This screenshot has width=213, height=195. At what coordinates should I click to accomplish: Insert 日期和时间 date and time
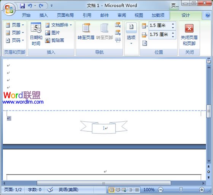coord(36,34)
